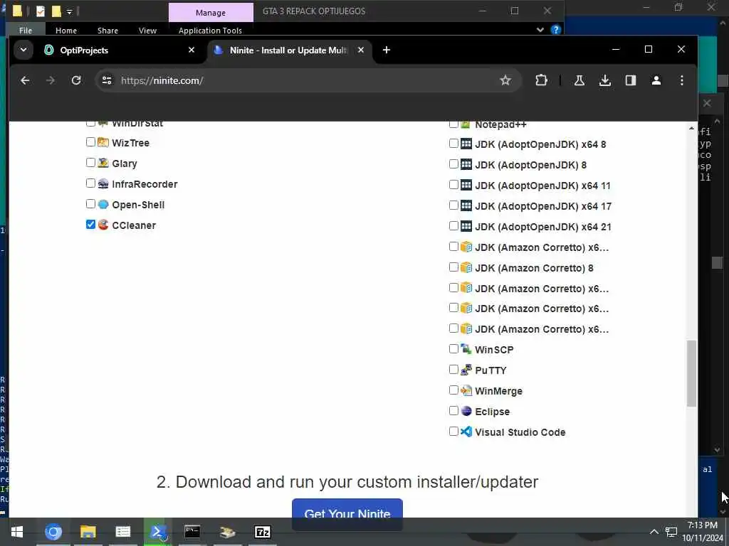Click the CCleaner app icon
729x546 pixels.
point(103,225)
